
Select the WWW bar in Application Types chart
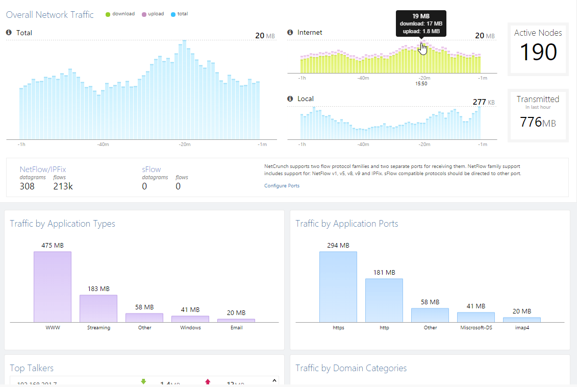[53, 286]
